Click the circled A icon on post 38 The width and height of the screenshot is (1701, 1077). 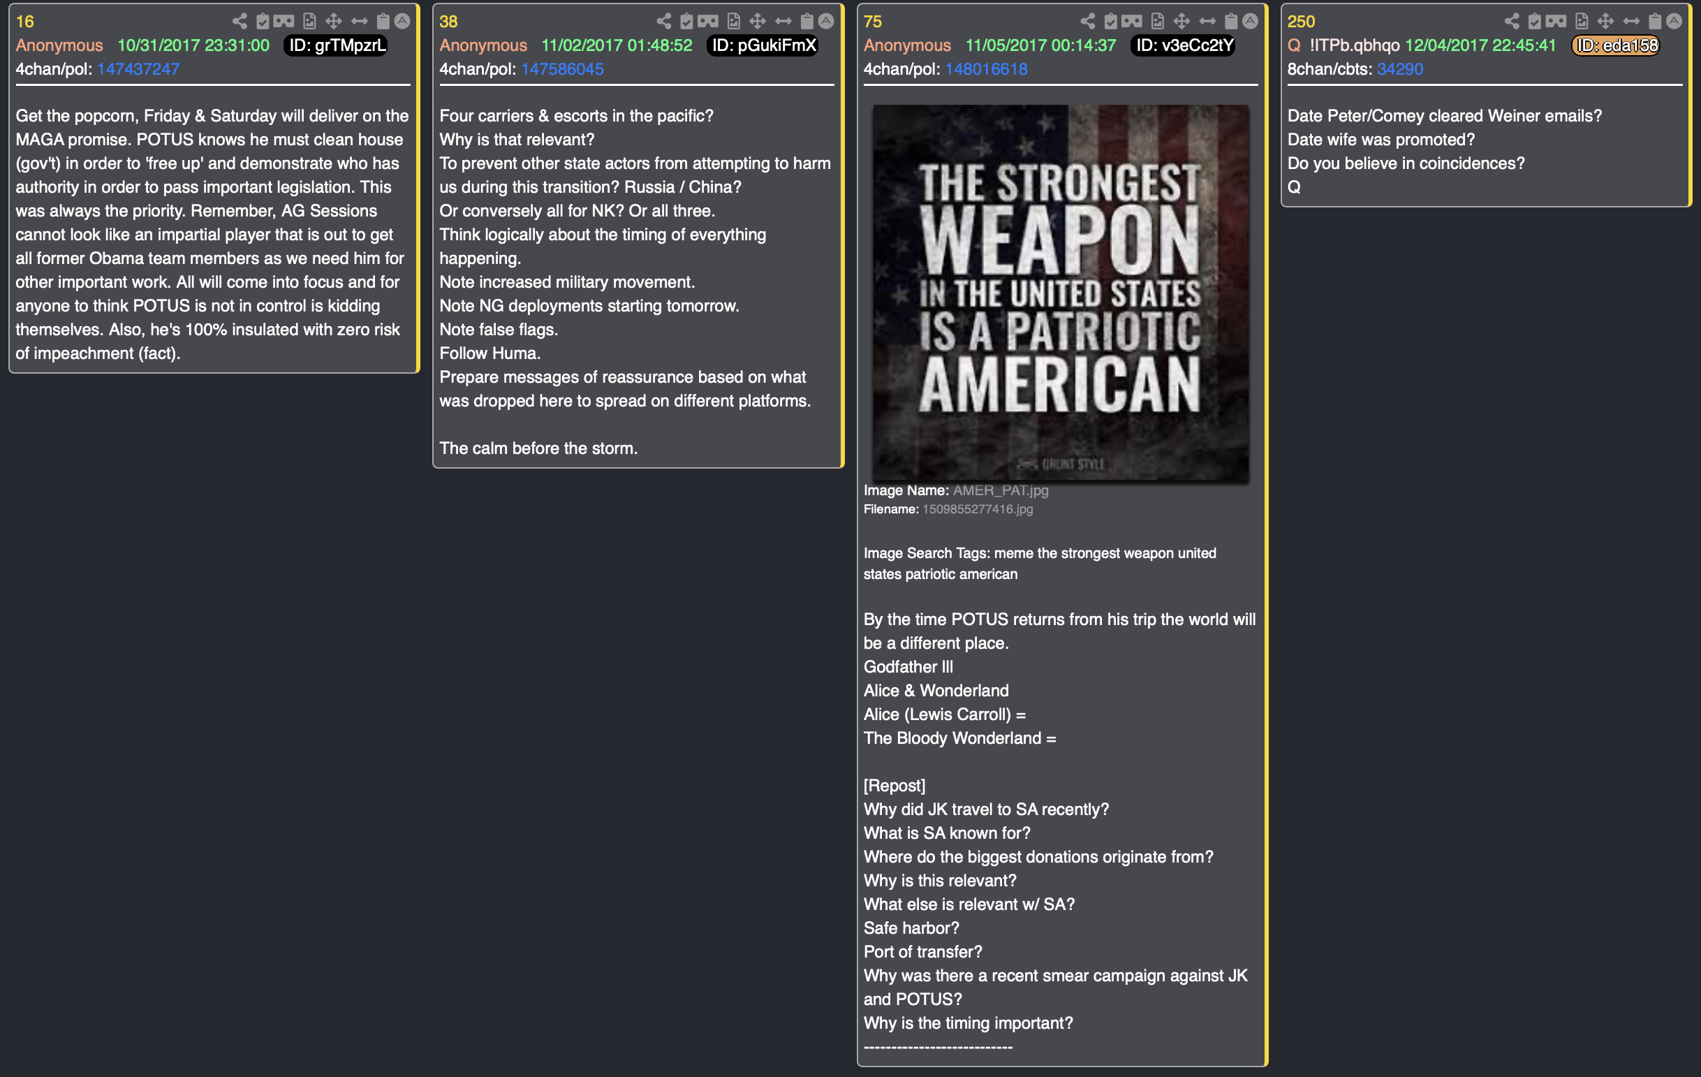[x=826, y=21]
